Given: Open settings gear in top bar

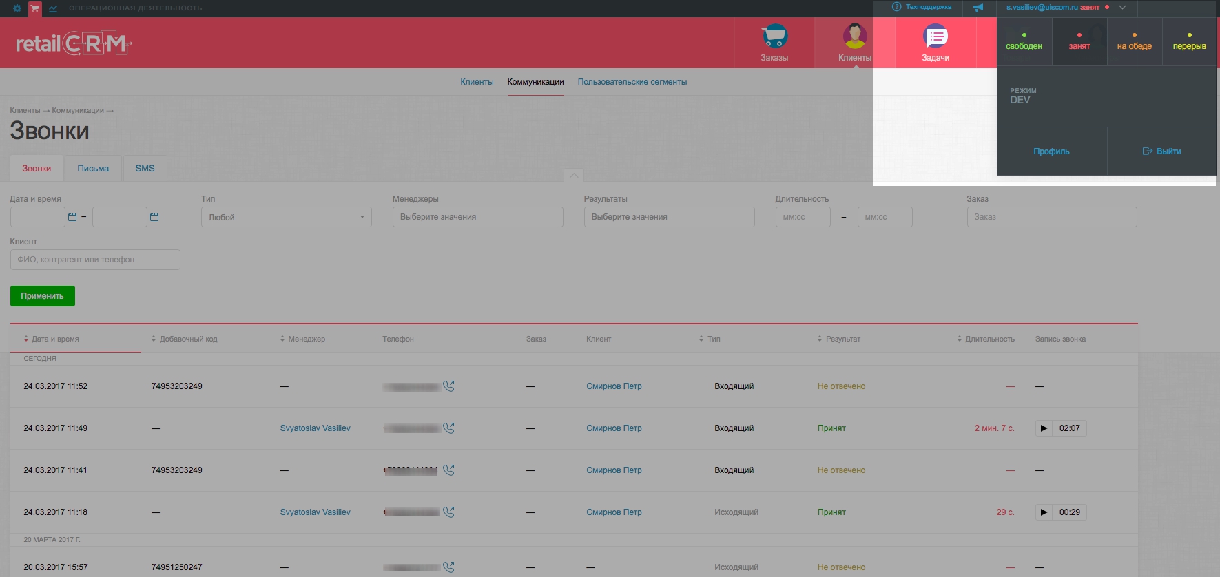Looking at the screenshot, I should pyautogui.click(x=17, y=8).
